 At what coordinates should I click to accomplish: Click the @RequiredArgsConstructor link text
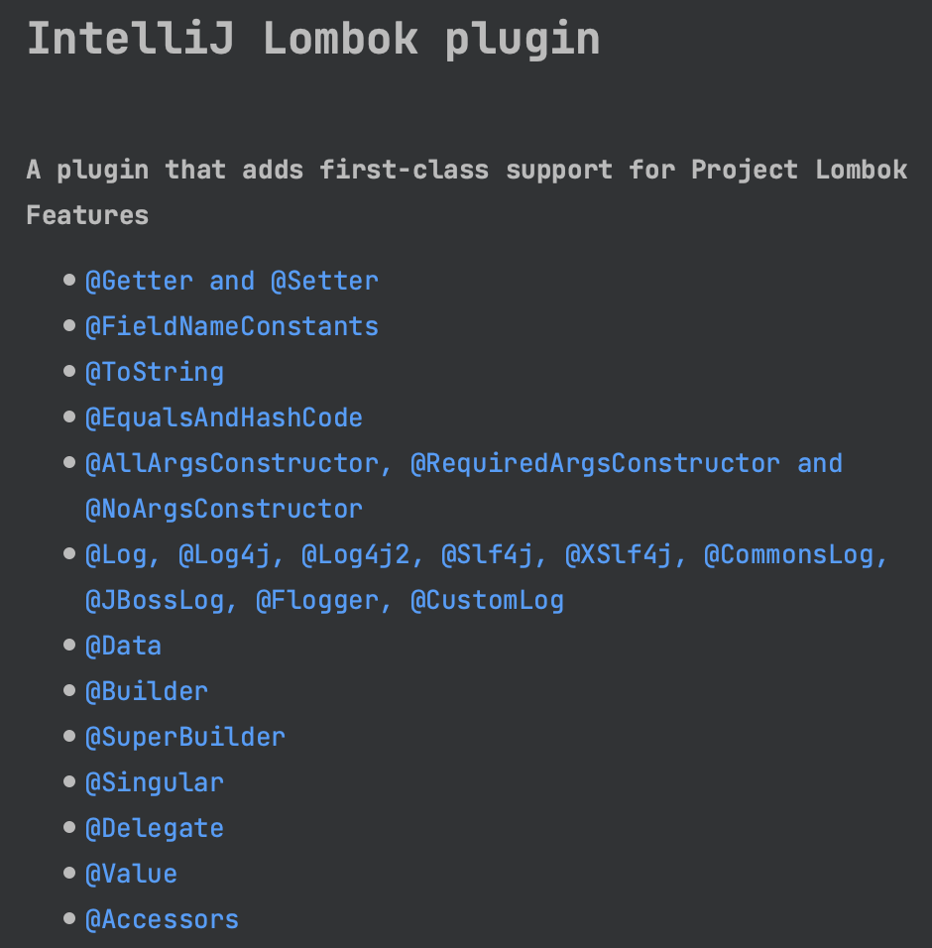coord(595,464)
